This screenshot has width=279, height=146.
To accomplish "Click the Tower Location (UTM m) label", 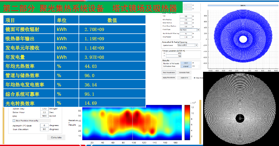I will pos(174,51).
